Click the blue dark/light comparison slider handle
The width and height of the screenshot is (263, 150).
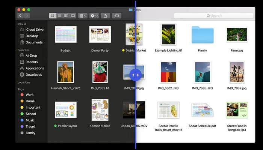click(x=136, y=75)
